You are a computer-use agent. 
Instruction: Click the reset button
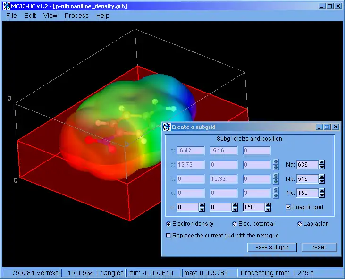pyautogui.click(x=319, y=247)
